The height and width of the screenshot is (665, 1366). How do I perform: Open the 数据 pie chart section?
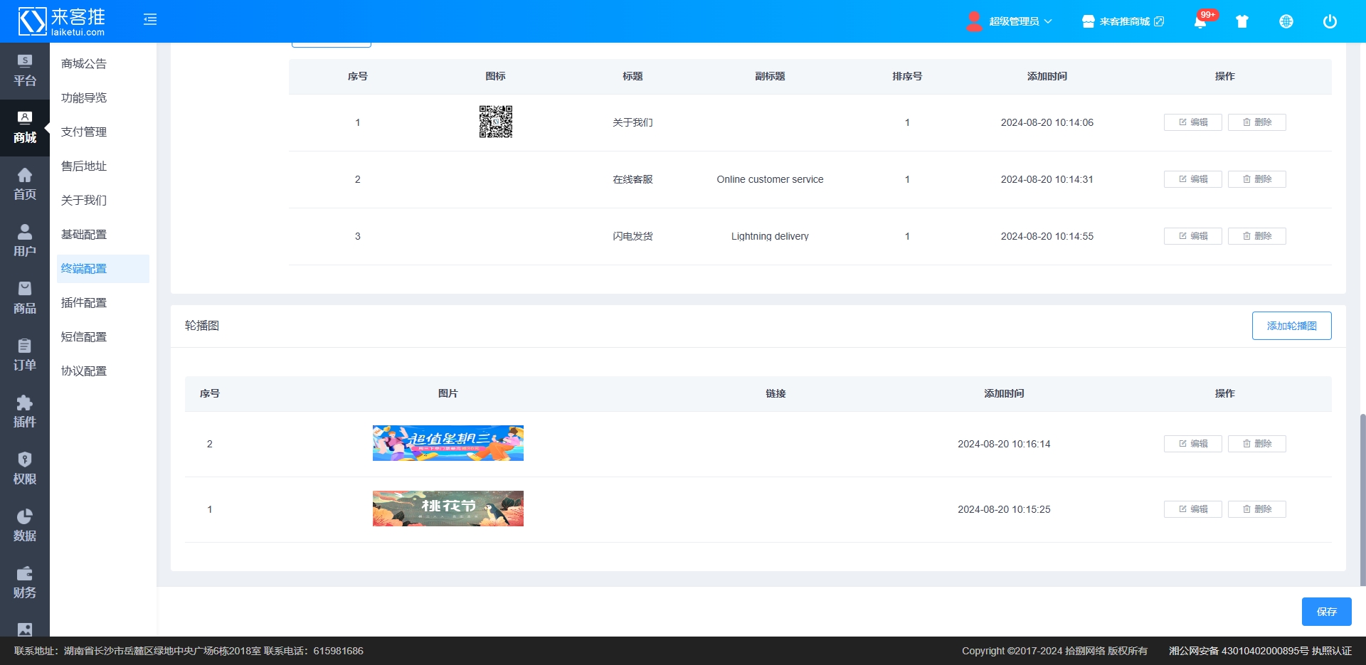[25, 526]
